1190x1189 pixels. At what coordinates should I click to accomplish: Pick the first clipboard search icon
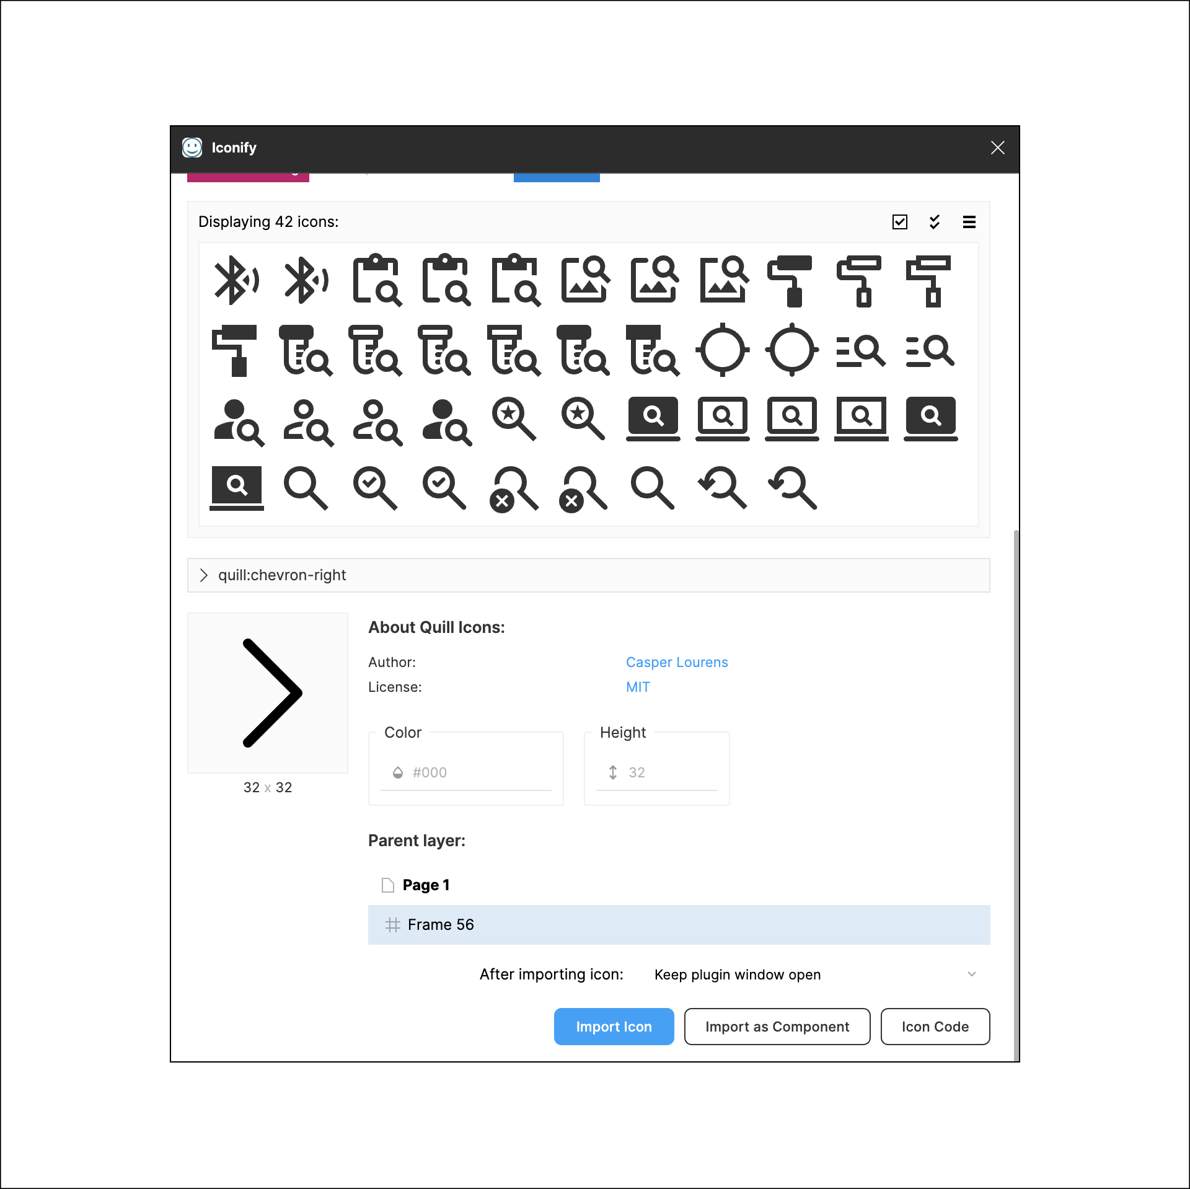pyautogui.click(x=376, y=280)
